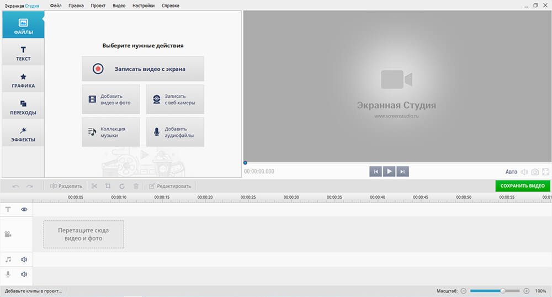Click Добавить видео и фото button

(111, 99)
